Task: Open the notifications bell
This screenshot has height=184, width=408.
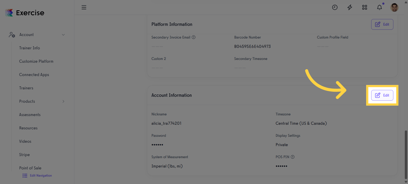Action: coord(380,7)
